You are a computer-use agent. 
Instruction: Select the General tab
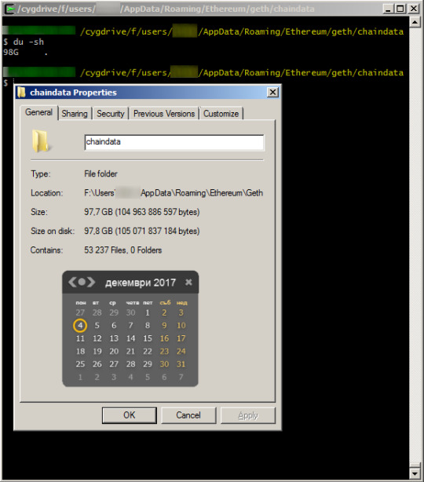[x=39, y=112]
